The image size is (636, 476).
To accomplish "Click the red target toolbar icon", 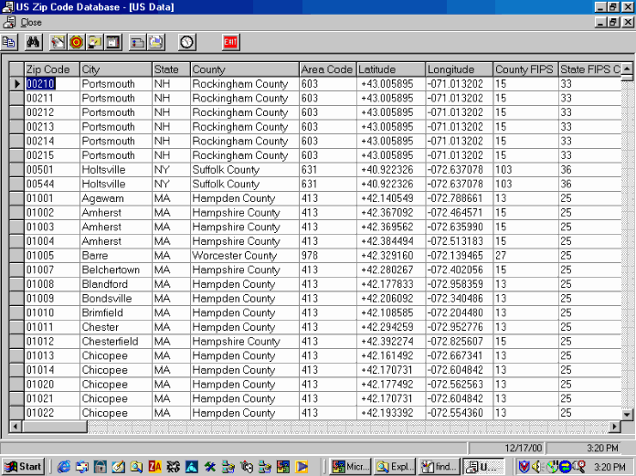I will pos(76,42).
